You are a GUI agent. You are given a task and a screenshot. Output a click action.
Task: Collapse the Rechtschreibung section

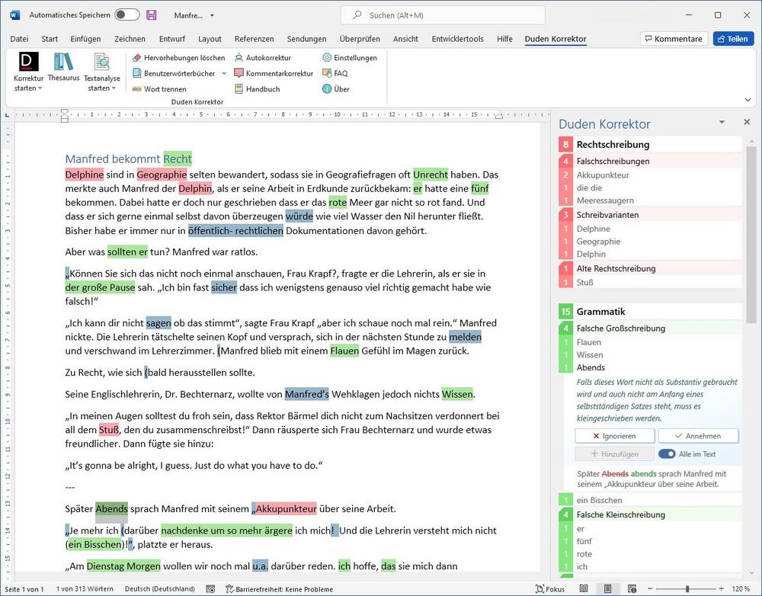click(650, 144)
